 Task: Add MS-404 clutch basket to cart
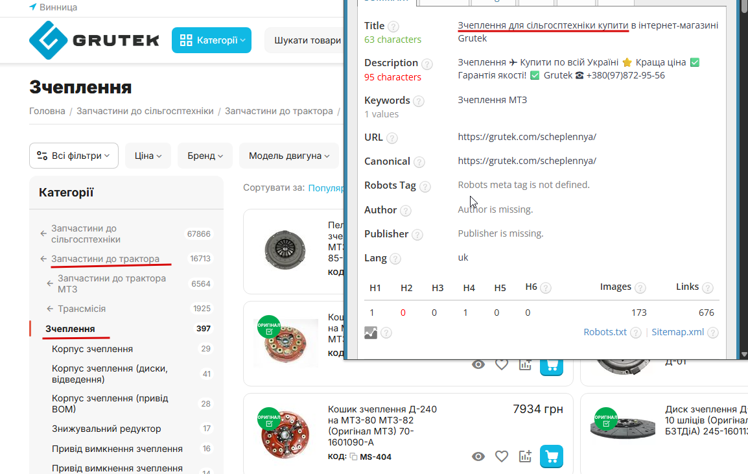pyautogui.click(x=552, y=456)
